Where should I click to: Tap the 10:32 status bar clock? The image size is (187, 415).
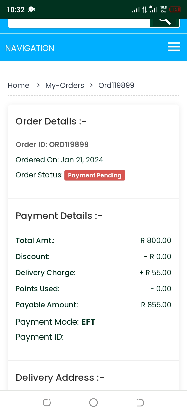[15, 10]
